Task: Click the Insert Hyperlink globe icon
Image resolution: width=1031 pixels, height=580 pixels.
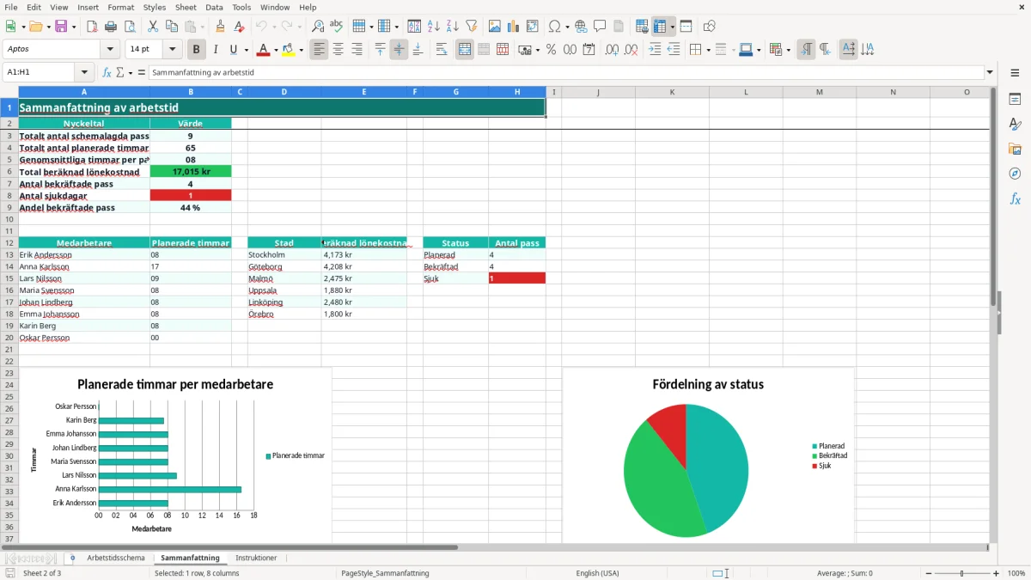Action: tap(581, 27)
